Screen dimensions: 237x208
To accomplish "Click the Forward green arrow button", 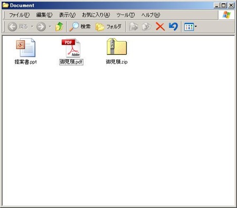I will [x=41, y=27].
